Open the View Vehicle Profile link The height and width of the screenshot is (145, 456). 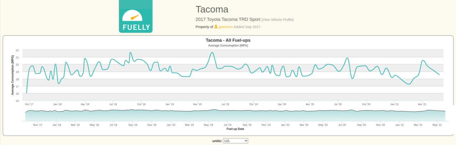pos(278,20)
